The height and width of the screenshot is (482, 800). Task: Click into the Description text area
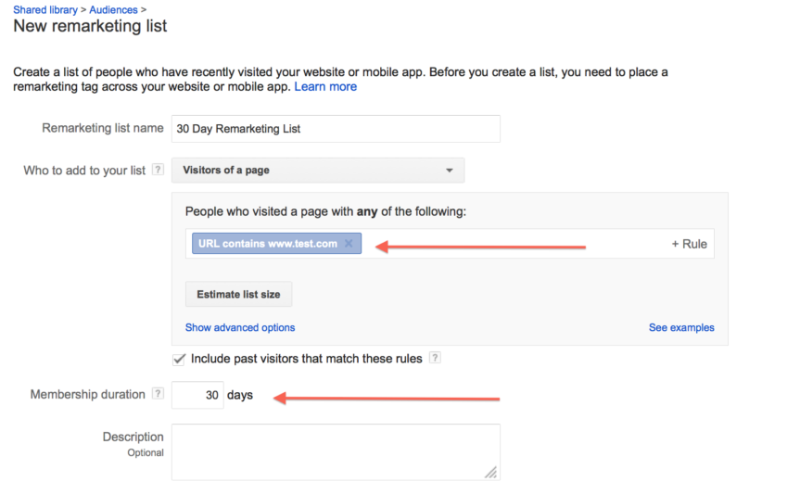[336, 452]
